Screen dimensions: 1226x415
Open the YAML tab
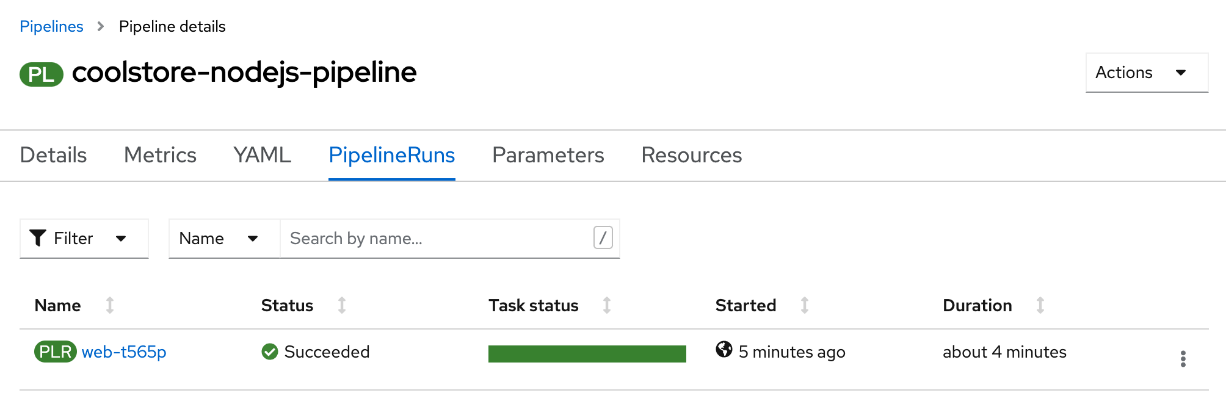263,155
